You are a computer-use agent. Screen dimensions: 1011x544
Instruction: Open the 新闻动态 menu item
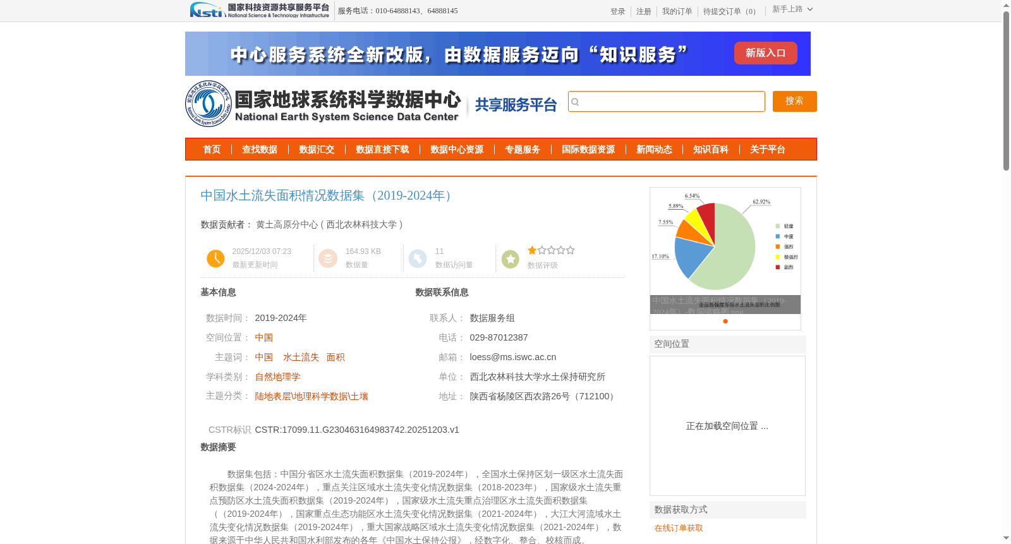[654, 150]
